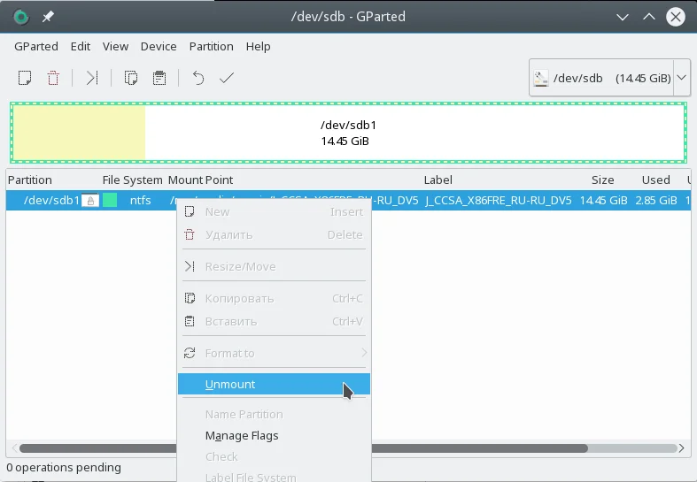The width and height of the screenshot is (697, 482).
Task: Click the GParted app icon in title bar
Action: [x=21, y=17]
